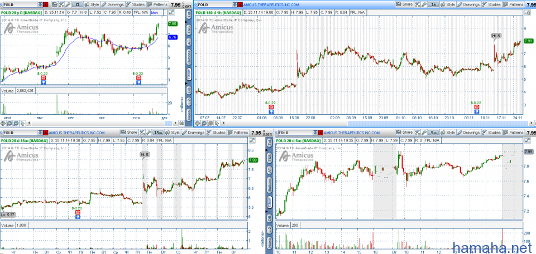Open Patterns menu in 15m chart

pos(238,132)
